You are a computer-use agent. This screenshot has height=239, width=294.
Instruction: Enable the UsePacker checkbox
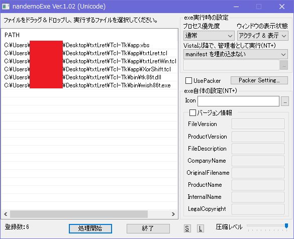tap(188, 81)
